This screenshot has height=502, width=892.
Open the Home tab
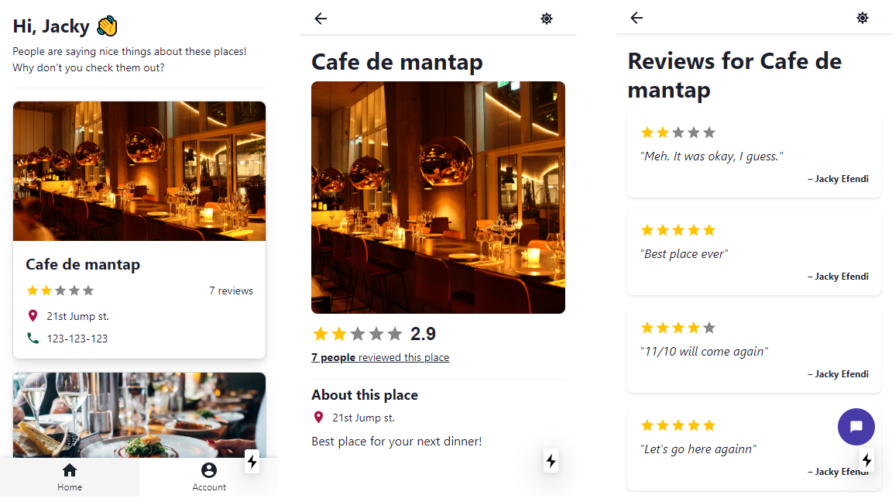tap(70, 477)
